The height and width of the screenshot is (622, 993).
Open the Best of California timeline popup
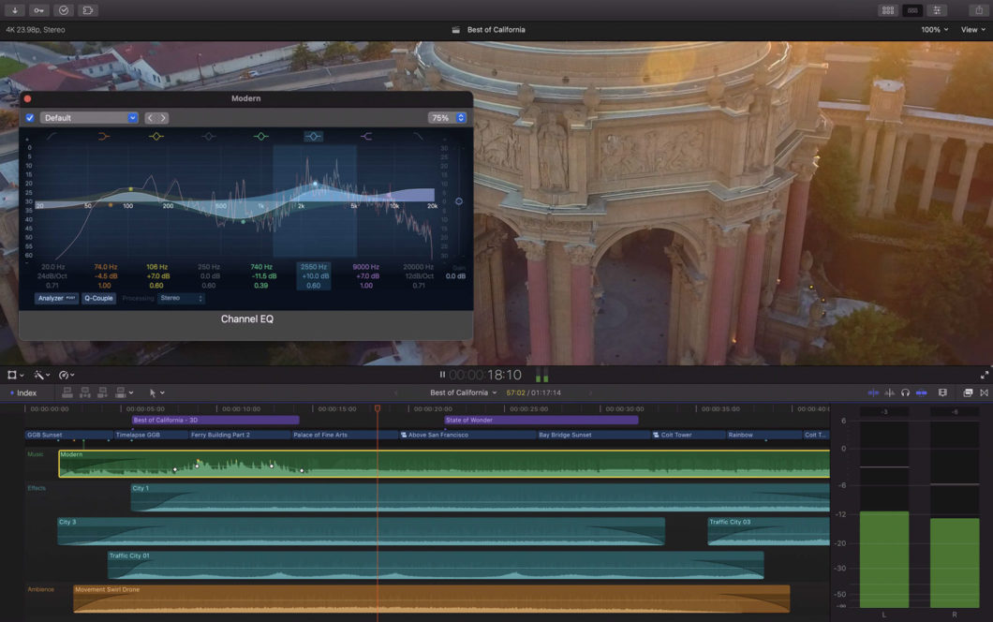point(462,392)
